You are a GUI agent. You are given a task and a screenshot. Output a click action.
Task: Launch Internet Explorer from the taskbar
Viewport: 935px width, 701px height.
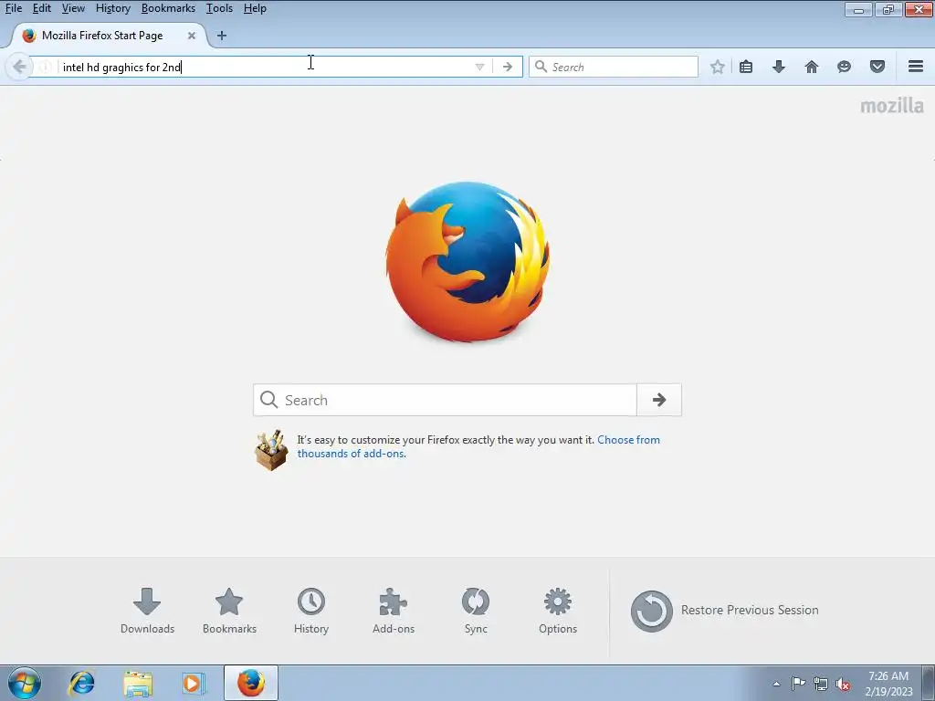point(81,683)
